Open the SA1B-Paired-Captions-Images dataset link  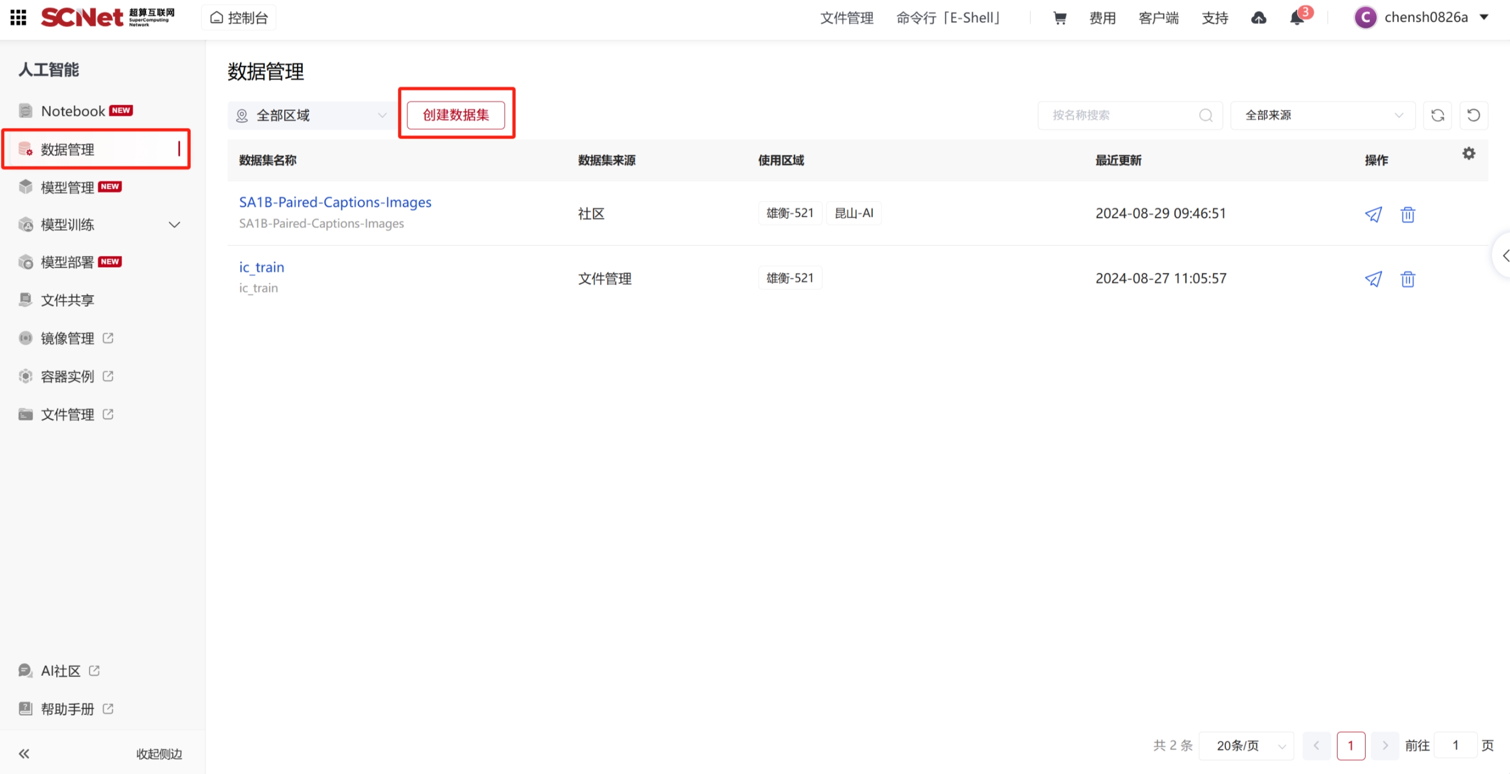click(336, 202)
